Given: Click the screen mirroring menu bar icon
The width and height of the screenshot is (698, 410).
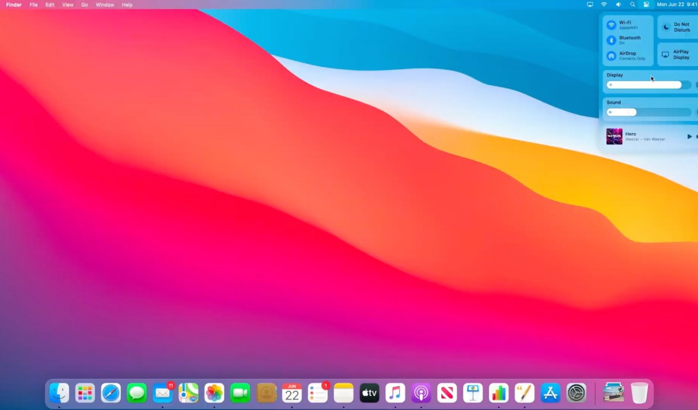Looking at the screenshot, I should [x=590, y=5].
